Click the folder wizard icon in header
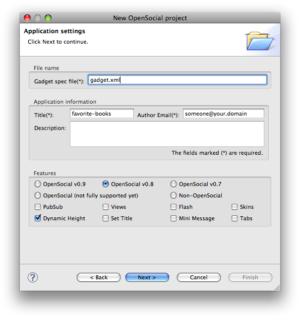Viewport: 300px width, 318px height. coord(260,41)
